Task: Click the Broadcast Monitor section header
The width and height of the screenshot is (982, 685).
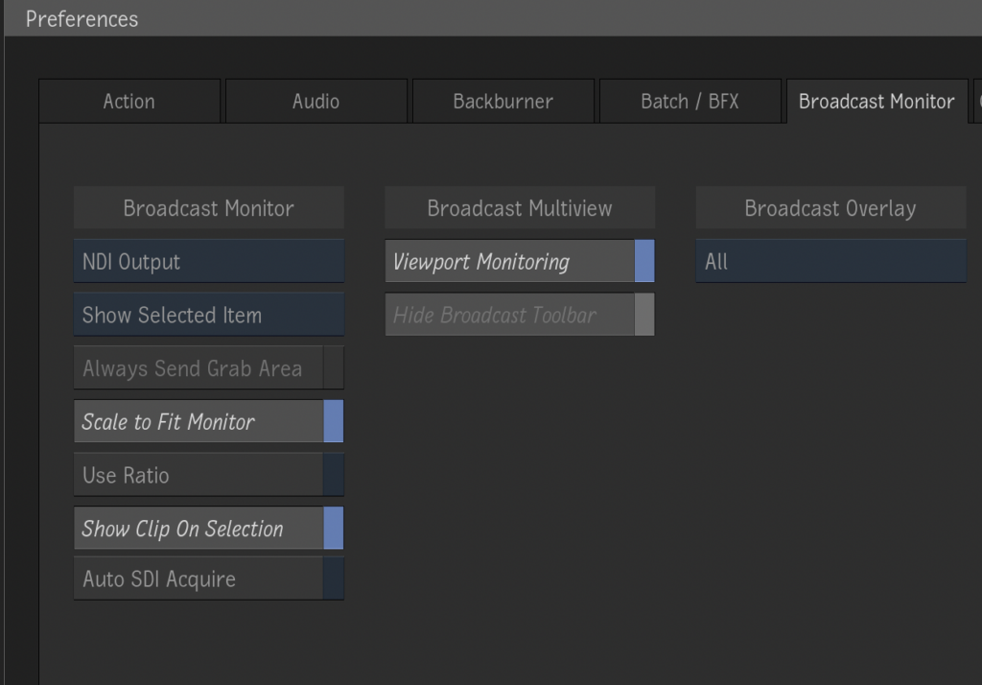Action: (208, 207)
